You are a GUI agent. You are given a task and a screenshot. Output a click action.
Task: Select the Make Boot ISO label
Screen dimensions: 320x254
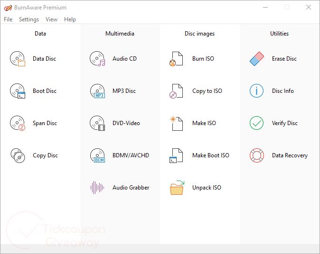[x=211, y=155]
